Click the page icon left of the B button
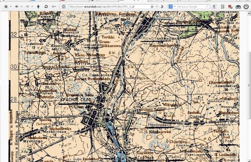This screenshot has height=162, width=251. click(x=214, y=7)
